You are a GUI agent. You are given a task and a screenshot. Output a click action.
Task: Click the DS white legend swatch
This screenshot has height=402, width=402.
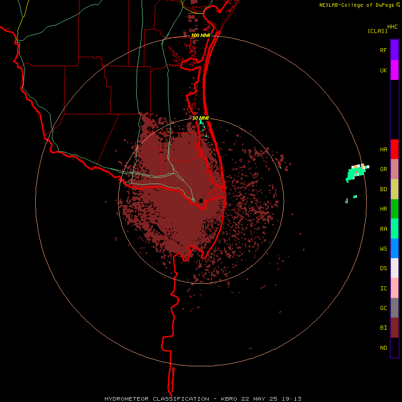coord(394,268)
